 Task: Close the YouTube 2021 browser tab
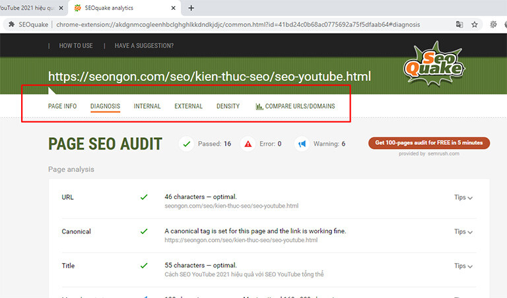[x=61, y=8]
